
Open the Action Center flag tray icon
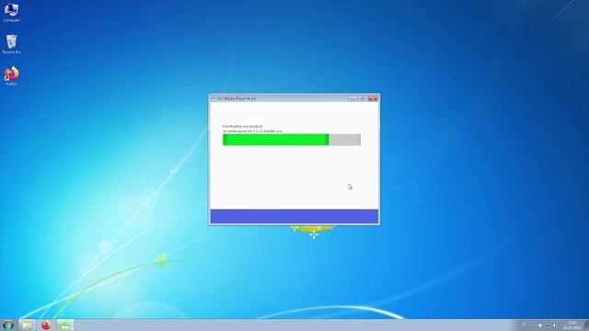(x=540, y=325)
